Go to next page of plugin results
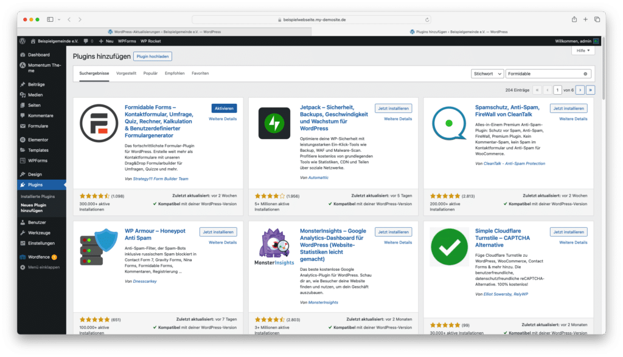This screenshot has height=357, width=623. (x=580, y=90)
